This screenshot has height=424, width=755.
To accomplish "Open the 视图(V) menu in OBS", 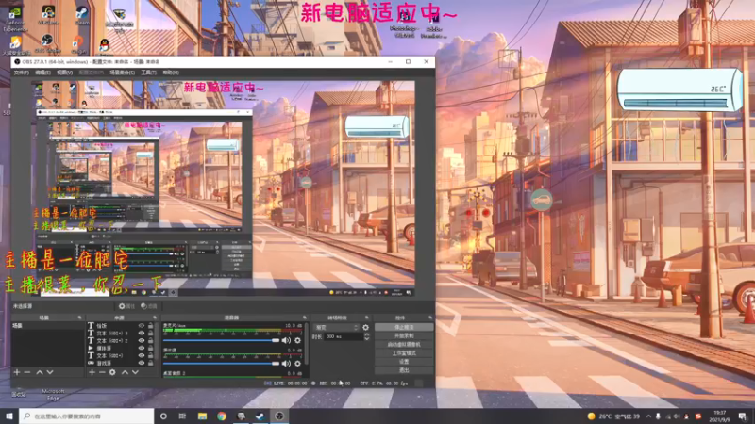I will tap(64, 73).
